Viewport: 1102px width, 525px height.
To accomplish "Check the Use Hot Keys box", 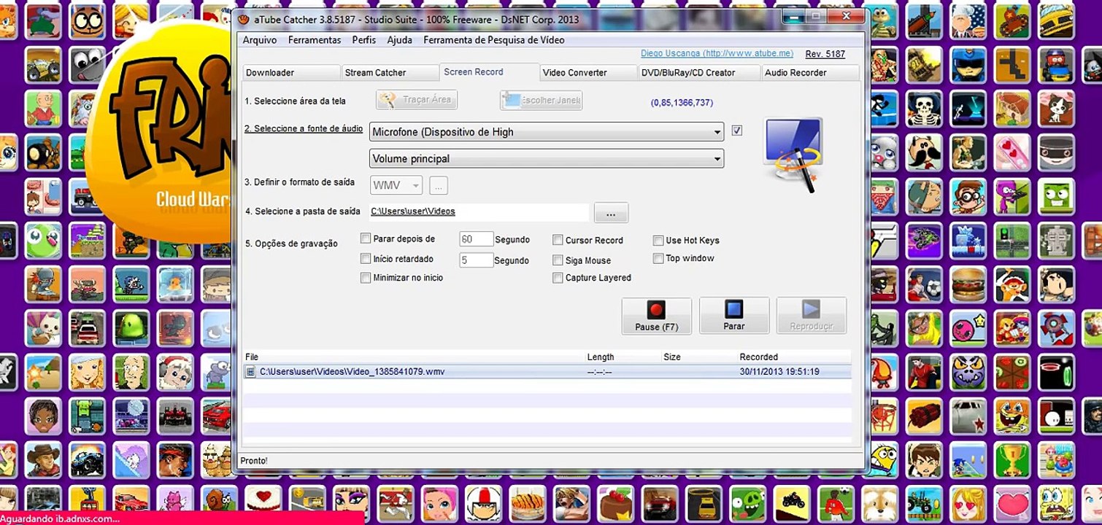I will [x=658, y=240].
